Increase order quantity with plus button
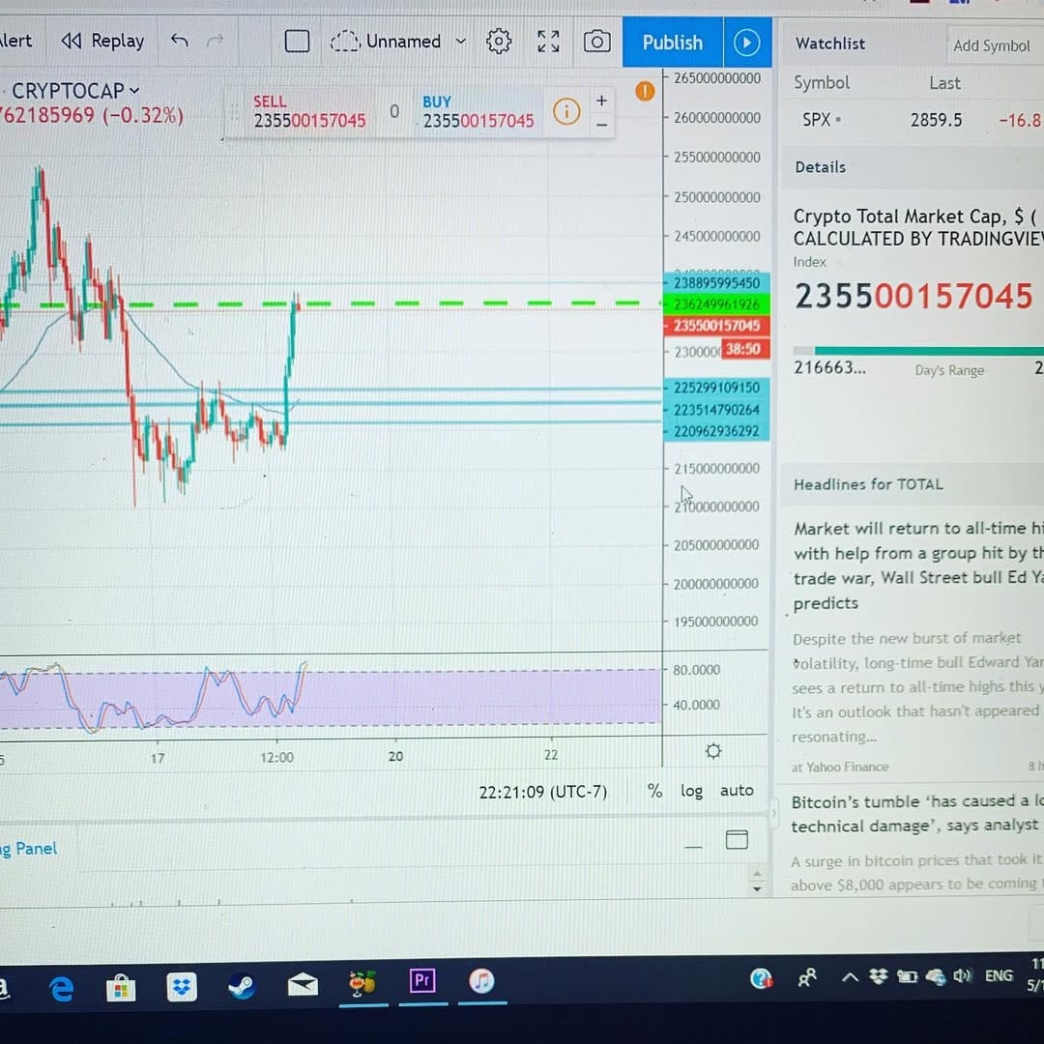The height and width of the screenshot is (1044, 1044). [x=601, y=101]
